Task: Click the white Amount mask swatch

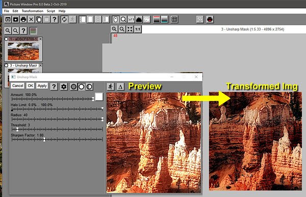Action: 99,96
